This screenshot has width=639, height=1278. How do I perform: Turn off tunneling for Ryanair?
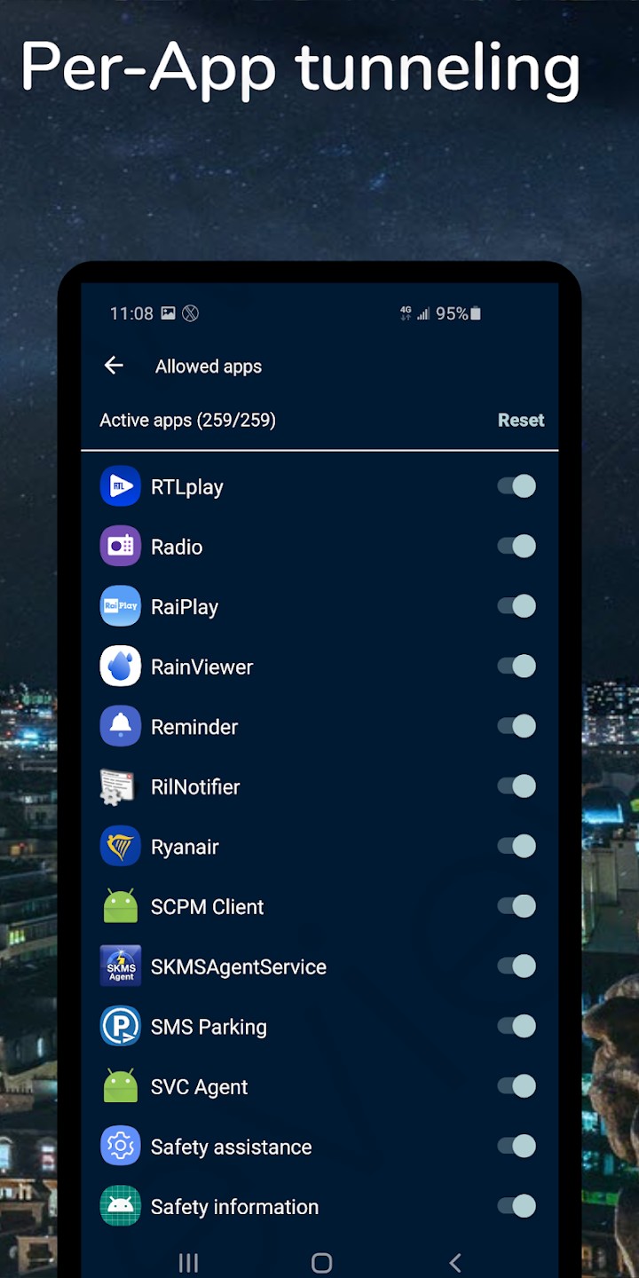point(517,847)
